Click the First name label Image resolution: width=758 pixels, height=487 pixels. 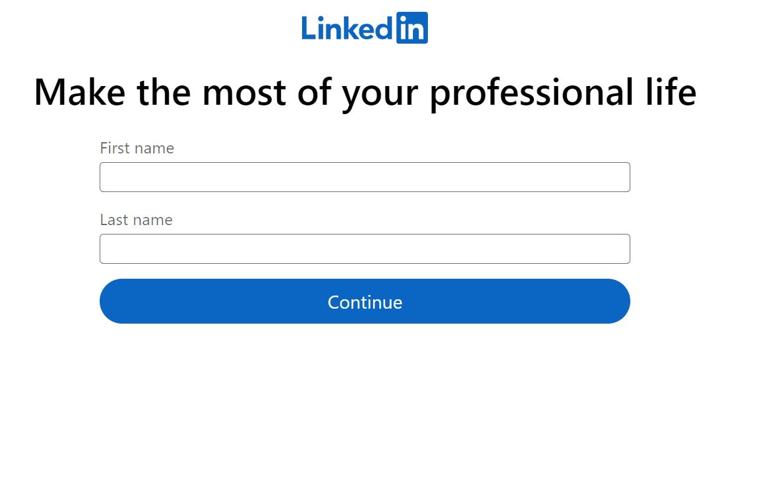click(x=136, y=148)
